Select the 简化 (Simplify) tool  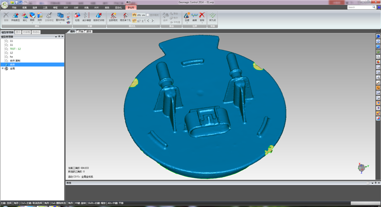pyautogui.click(x=25, y=17)
